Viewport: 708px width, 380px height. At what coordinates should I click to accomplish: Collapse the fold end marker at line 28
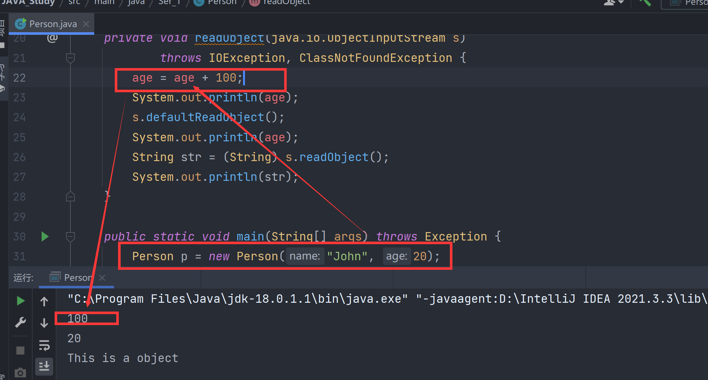70,197
